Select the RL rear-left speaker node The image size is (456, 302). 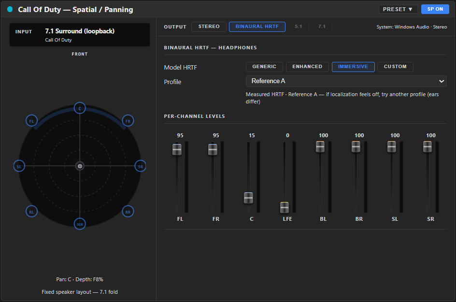click(x=31, y=212)
